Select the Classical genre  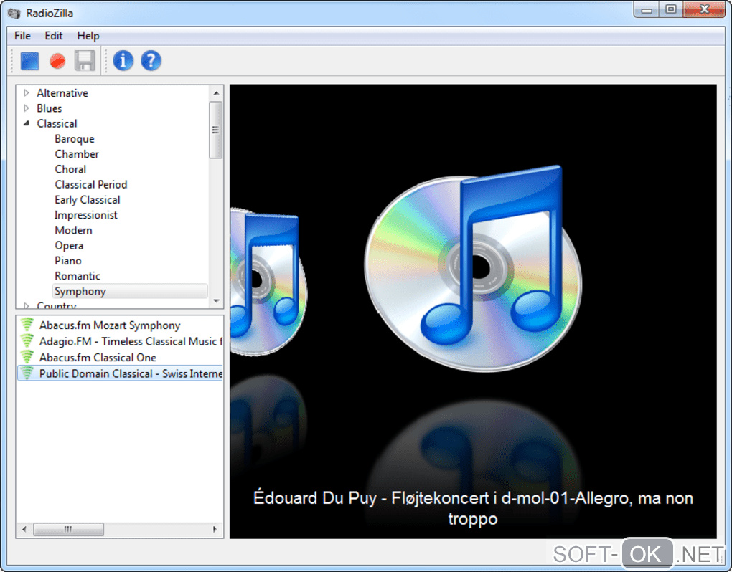[57, 123]
